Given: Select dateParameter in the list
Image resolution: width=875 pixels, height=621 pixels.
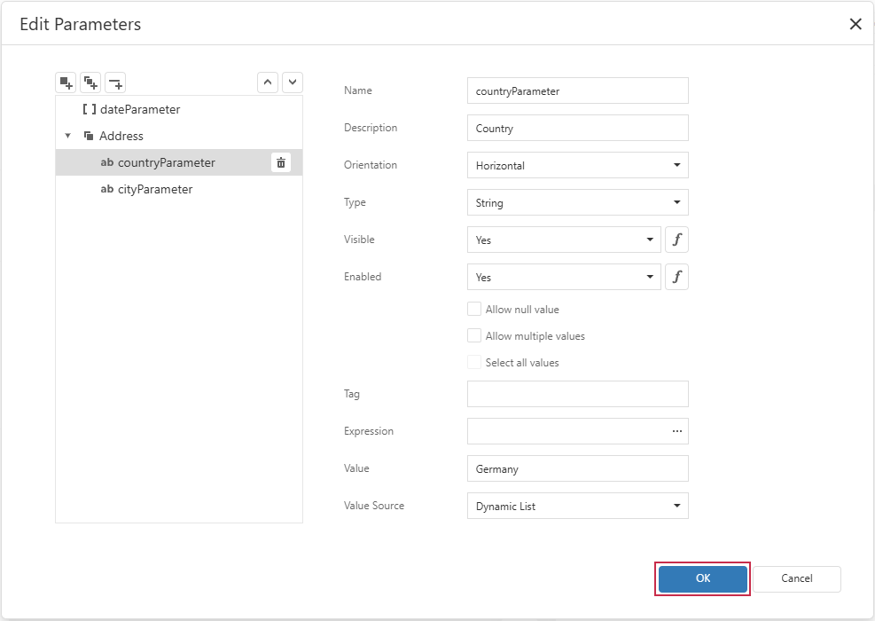Looking at the screenshot, I should point(179,109).
